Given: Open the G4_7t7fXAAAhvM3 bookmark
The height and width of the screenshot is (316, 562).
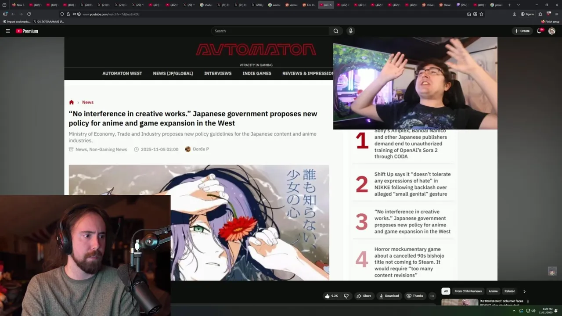Looking at the screenshot, I should pyautogui.click(x=49, y=22).
